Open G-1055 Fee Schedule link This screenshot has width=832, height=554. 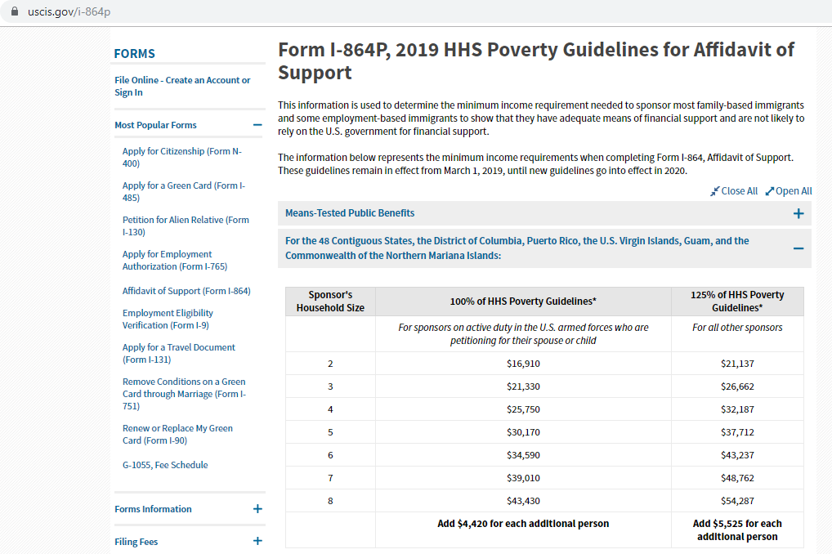click(x=165, y=465)
